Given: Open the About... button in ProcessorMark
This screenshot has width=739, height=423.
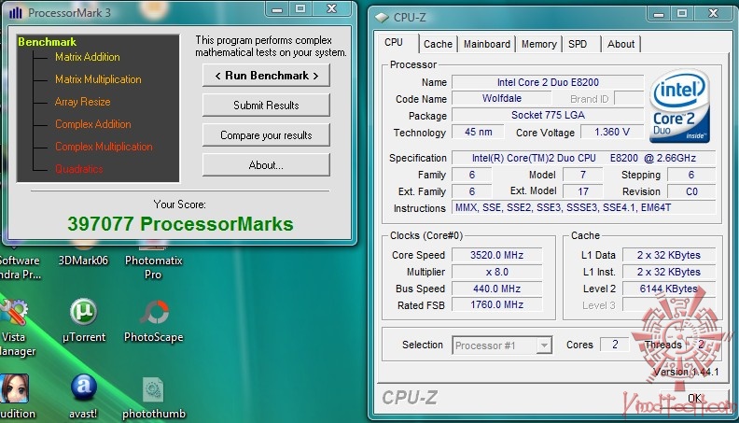Looking at the screenshot, I should [x=266, y=165].
